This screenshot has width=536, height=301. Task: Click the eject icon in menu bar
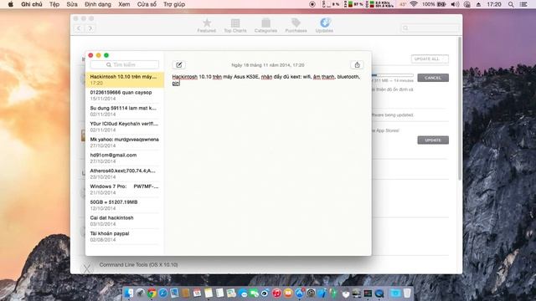tap(478, 4)
